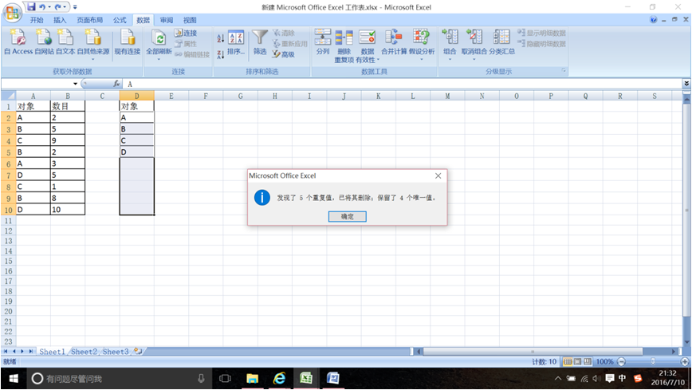Click the 合并计算 (Consolidate) icon
Image resolution: width=692 pixels, height=390 pixels.
(x=393, y=41)
